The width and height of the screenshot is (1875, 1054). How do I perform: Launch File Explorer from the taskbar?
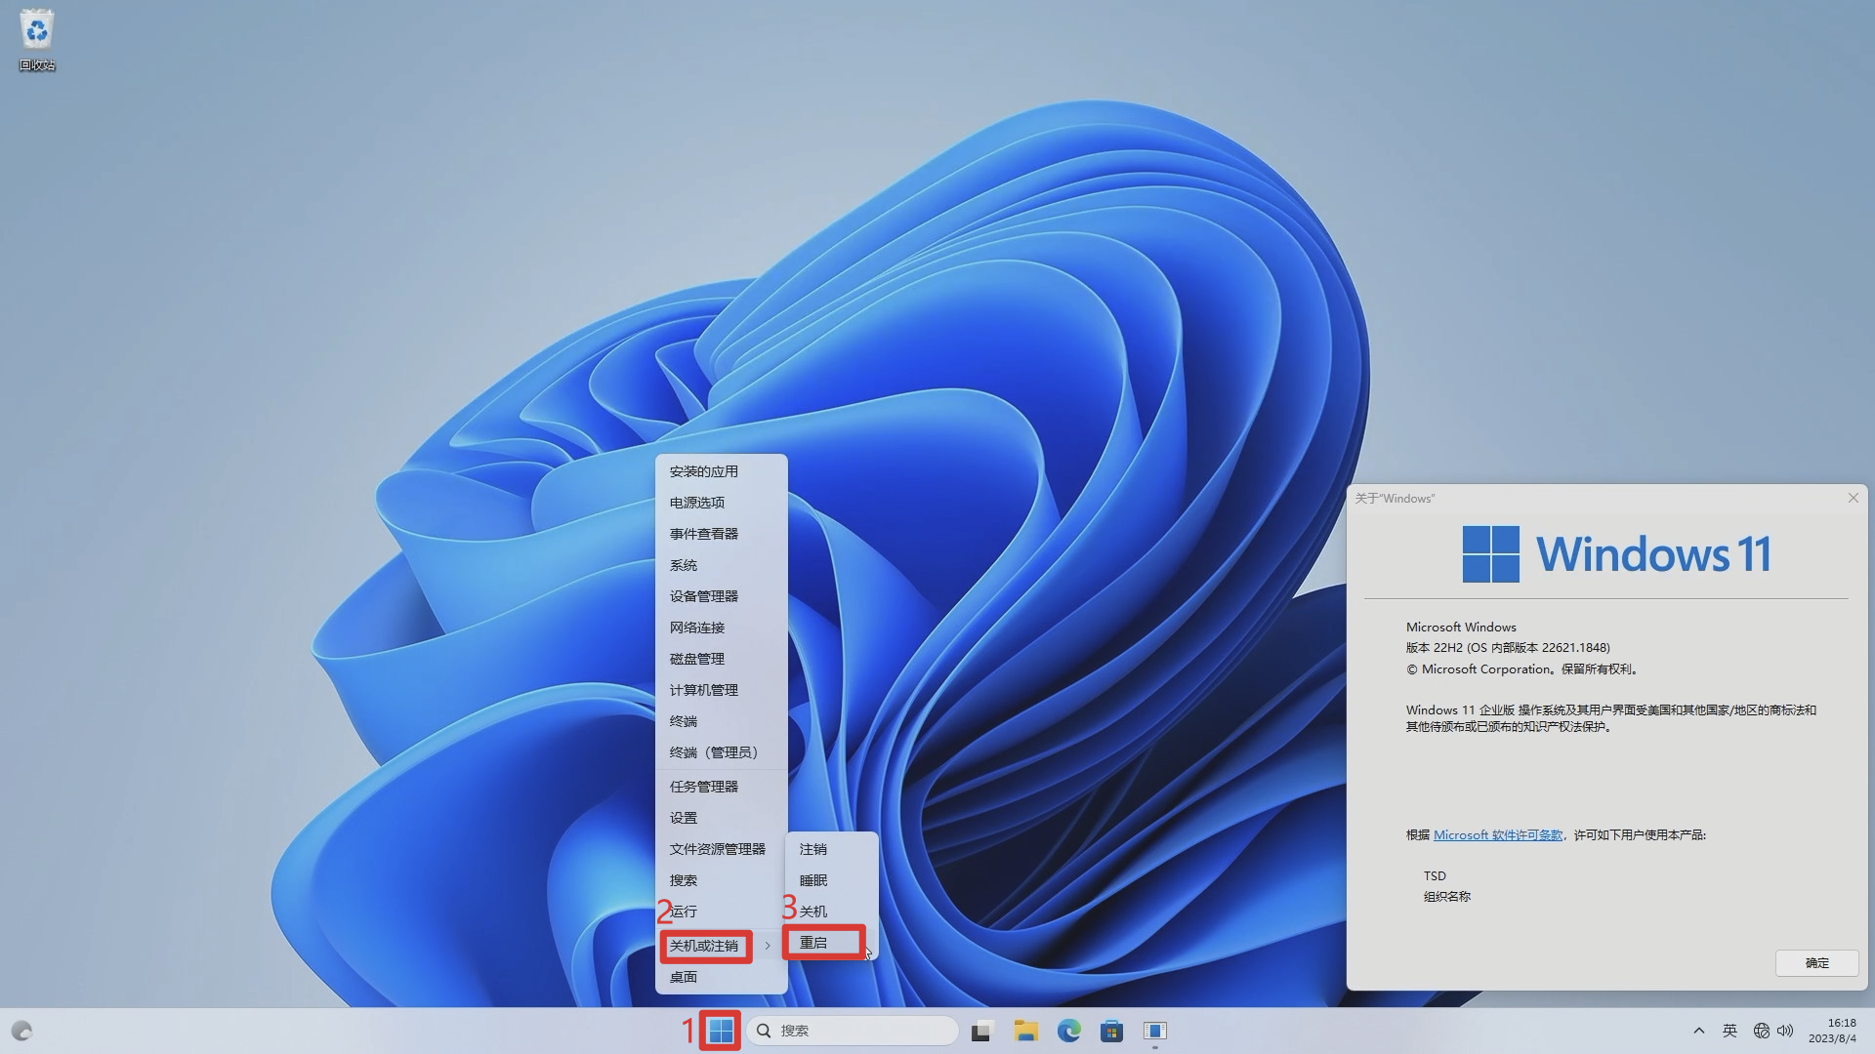point(1025,1030)
